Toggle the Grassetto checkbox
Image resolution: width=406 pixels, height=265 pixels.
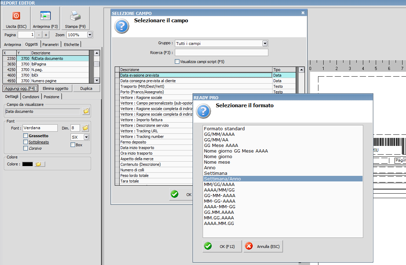[25, 135]
